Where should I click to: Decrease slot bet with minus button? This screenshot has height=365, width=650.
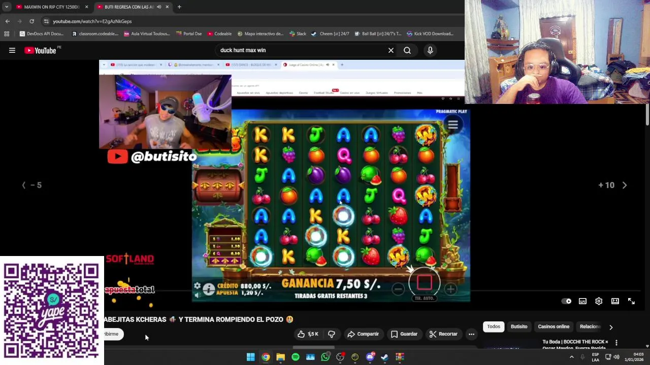tap(398, 289)
